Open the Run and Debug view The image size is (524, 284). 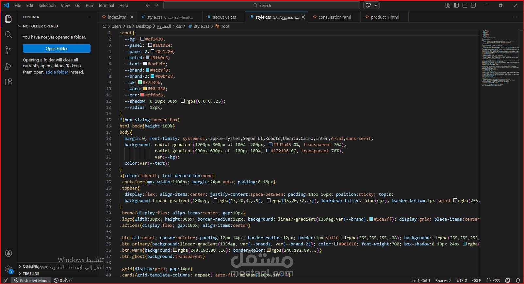8,66
